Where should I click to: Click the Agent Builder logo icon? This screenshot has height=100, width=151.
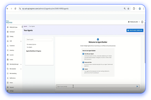tap(98, 39)
